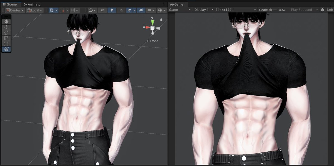This screenshot has width=334, height=166.
Task: Switch to the Scene tab
Action: [x=11, y=4]
